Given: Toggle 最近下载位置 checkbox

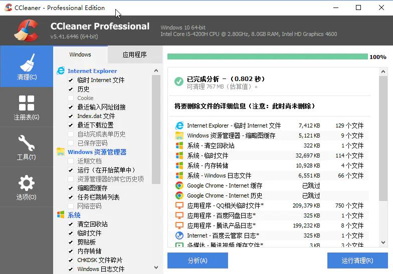Looking at the screenshot, I should point(71,125).
